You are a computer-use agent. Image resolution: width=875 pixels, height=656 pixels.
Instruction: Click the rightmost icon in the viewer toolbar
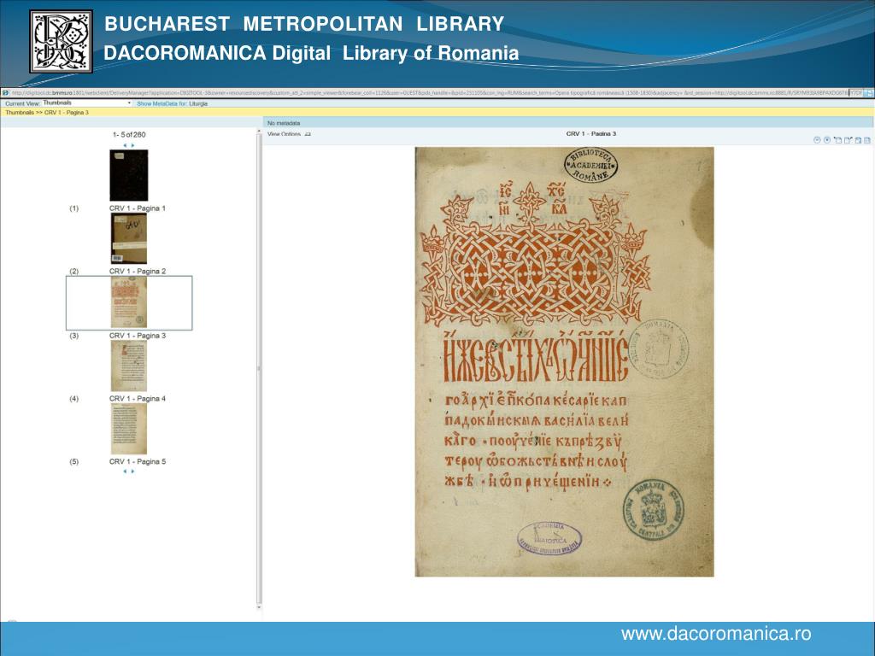pos(867,140)
